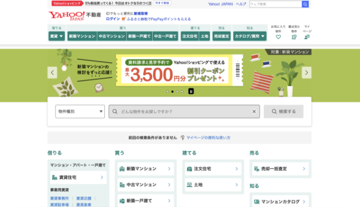The image size is (360, 207).
Task: Click the ヘルプ link
Action: point(241,4)
